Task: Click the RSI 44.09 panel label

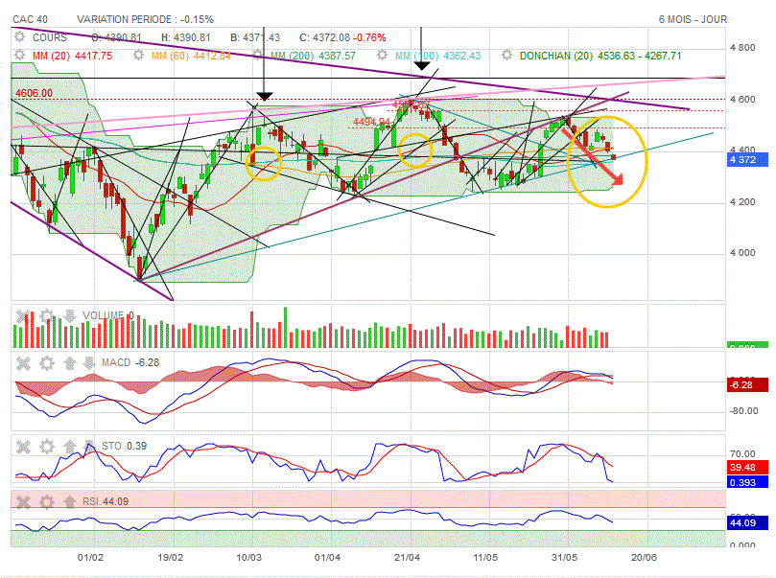Action: tap(106, 501)
